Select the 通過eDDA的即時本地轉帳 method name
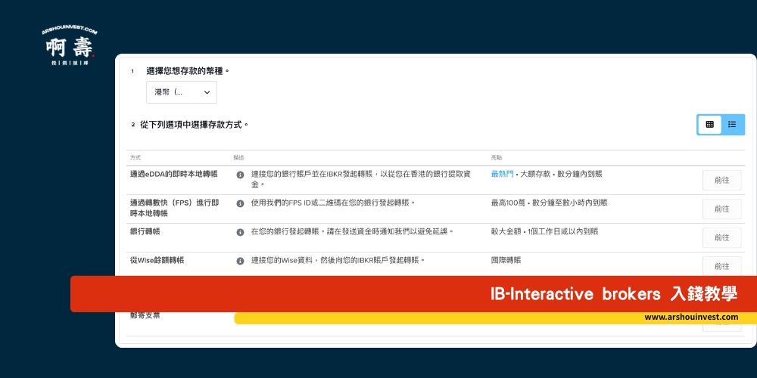The width and height of the screenshot is (757, 378). pyautogui.click(x=174, y=174)
